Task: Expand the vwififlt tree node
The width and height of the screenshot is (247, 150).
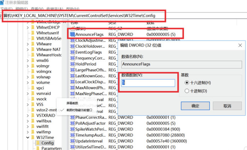Action: [28, 127]
